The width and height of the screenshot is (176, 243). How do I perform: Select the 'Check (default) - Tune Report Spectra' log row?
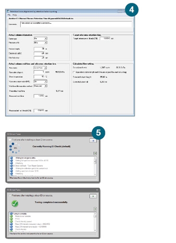[28, 166]
